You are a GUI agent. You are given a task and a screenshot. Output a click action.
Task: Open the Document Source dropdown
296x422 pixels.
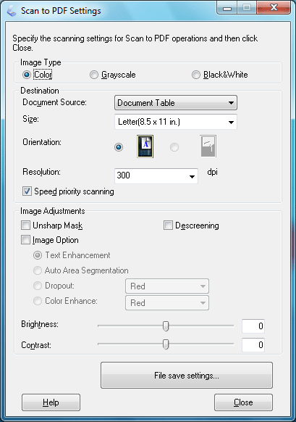pyautogui.click(x=176, y=102)
